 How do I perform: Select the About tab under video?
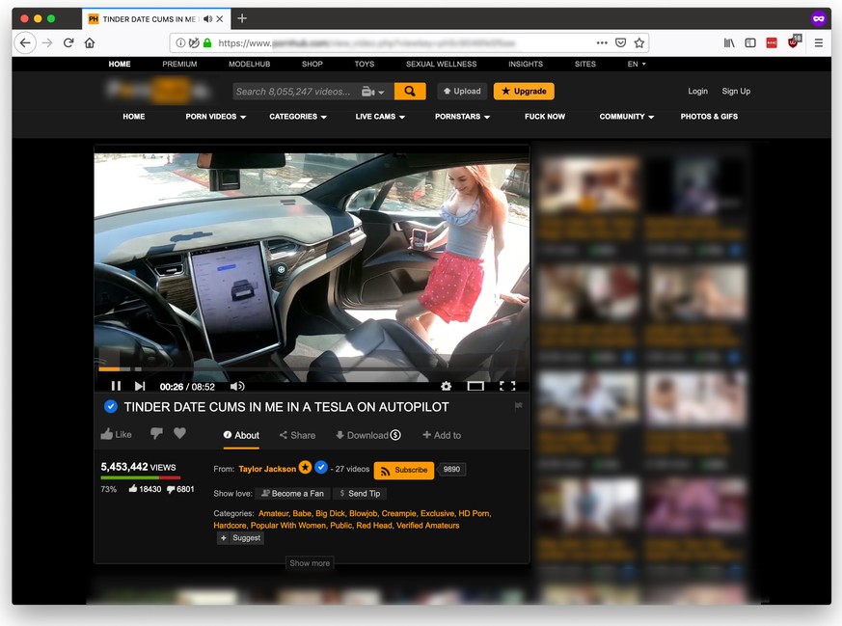coord(241,435)
